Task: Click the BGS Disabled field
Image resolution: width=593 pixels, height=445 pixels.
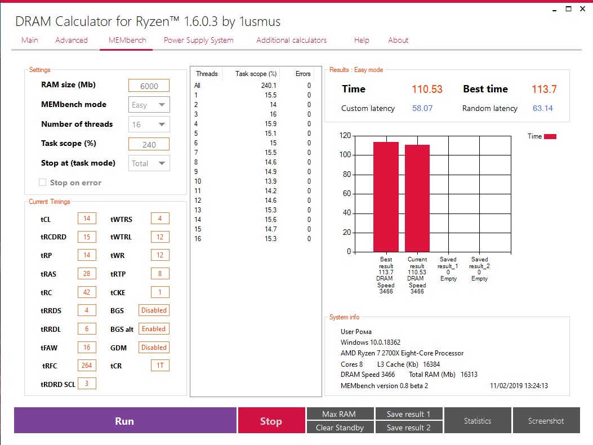Action: pos(154,310)
